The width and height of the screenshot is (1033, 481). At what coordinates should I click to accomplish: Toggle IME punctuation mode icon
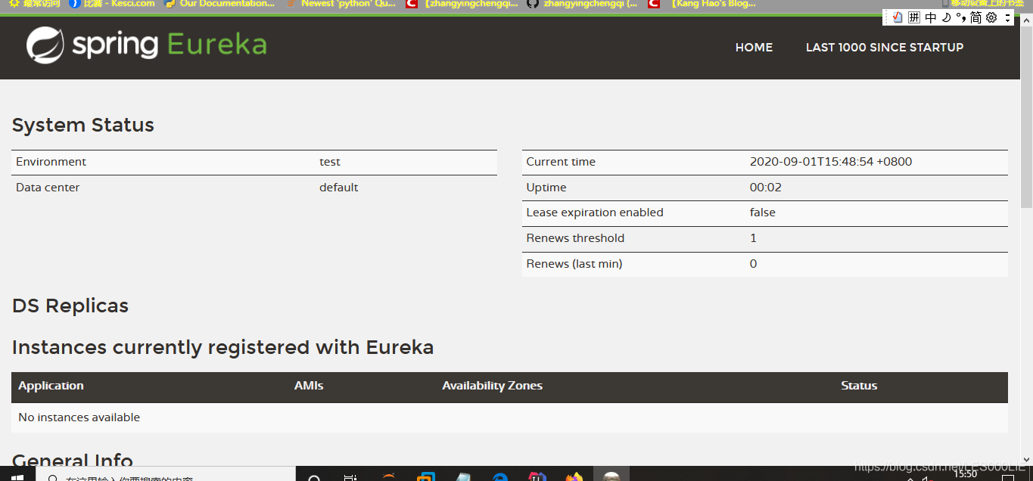click(960, 17)
